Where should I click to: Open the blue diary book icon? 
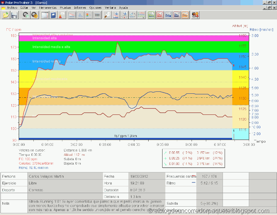(x=53, y=15)
